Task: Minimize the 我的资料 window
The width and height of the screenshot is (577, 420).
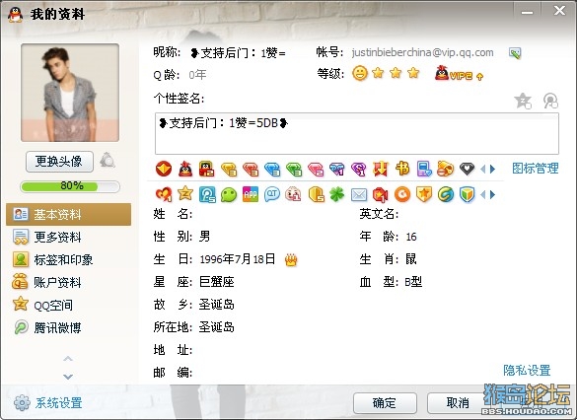Action: 527,12
